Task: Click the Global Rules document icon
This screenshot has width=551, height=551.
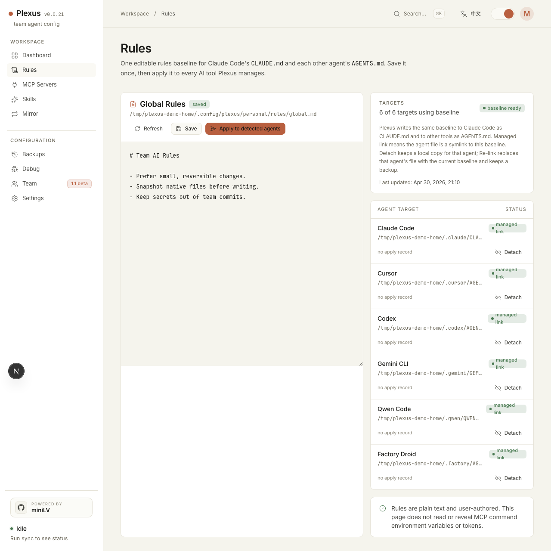Action: [133, 104]
